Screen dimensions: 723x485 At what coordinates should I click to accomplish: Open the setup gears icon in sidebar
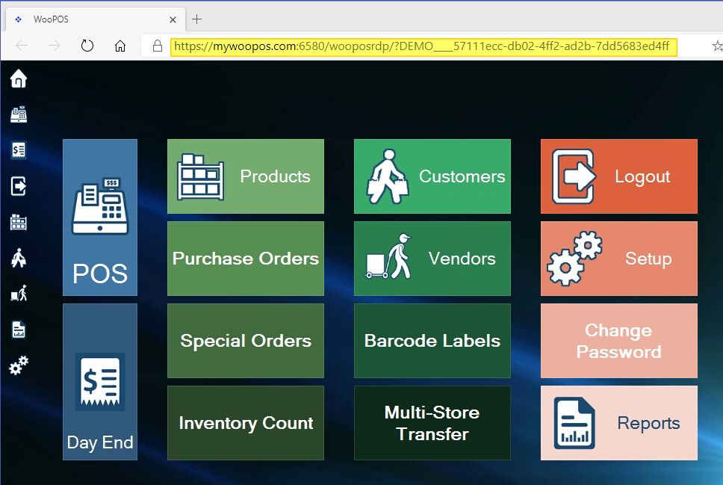(19, 365)
